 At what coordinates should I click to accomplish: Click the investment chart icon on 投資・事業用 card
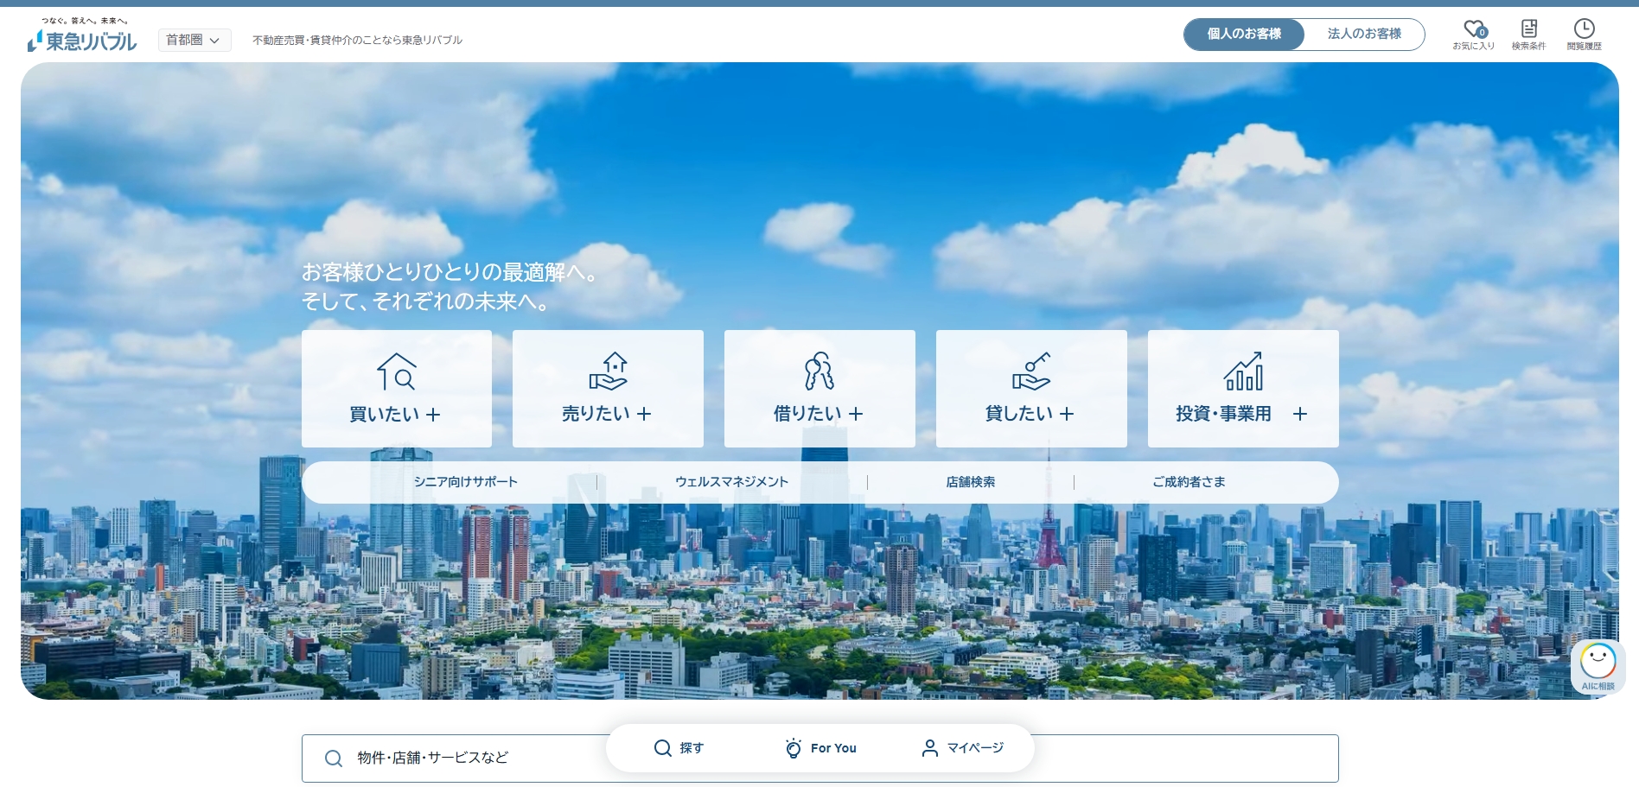1245,371
